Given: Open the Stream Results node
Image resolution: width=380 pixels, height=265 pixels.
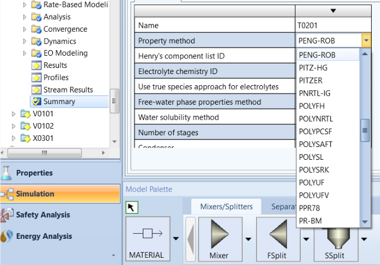Looking at the screenshot, I should pyautogui.click(x=68, y=90).
